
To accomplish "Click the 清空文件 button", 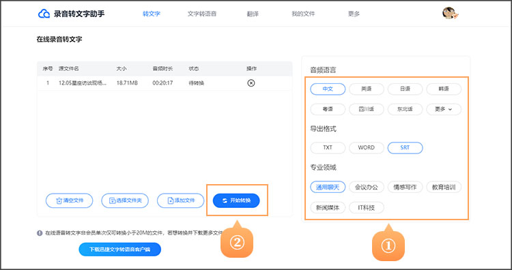I will (x=69, y=200).
